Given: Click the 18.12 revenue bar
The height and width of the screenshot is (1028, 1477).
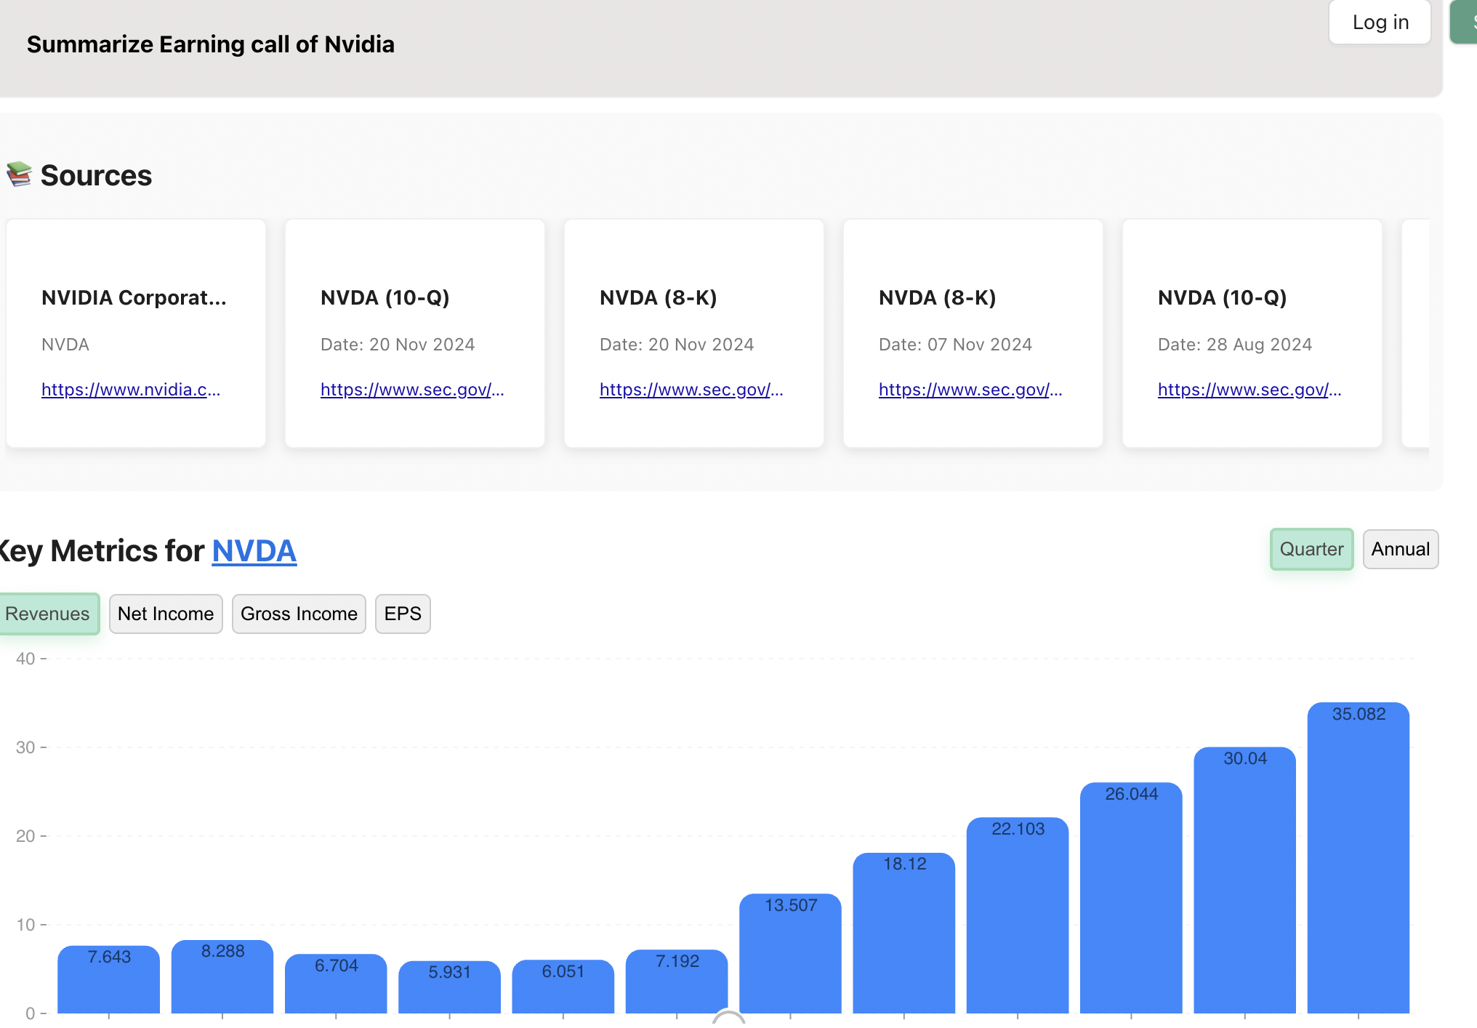Looking at the screenshot, I should coord(904,933).
